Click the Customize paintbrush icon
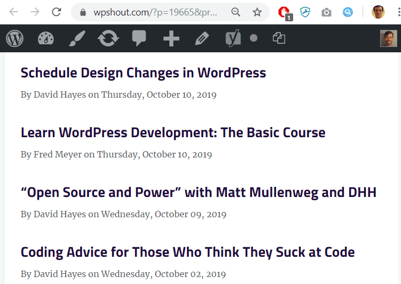Screen dimensions: 401x284 77,38
